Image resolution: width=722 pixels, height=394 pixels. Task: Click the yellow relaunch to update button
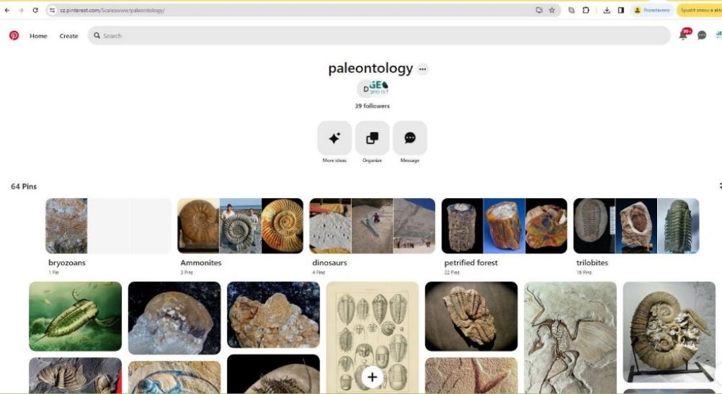(x=699, y=10)
